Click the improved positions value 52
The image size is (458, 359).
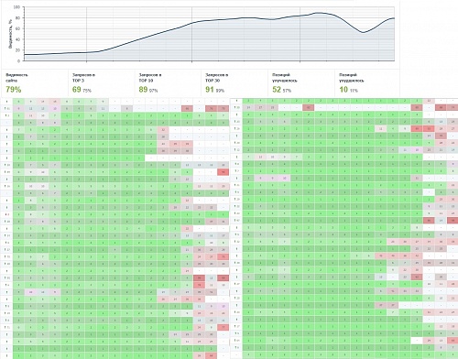tap(277, 90)
